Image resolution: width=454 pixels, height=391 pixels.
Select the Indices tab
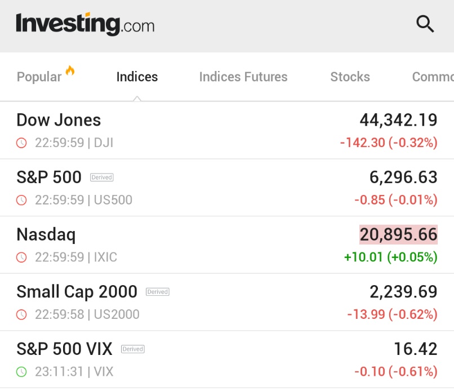point(137,77)
